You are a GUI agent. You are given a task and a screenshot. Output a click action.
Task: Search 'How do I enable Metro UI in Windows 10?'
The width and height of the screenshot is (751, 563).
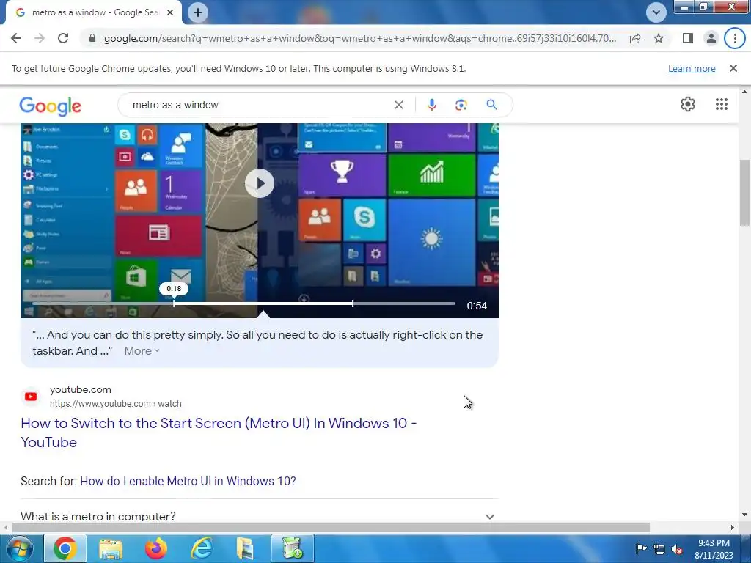(188, 481)
